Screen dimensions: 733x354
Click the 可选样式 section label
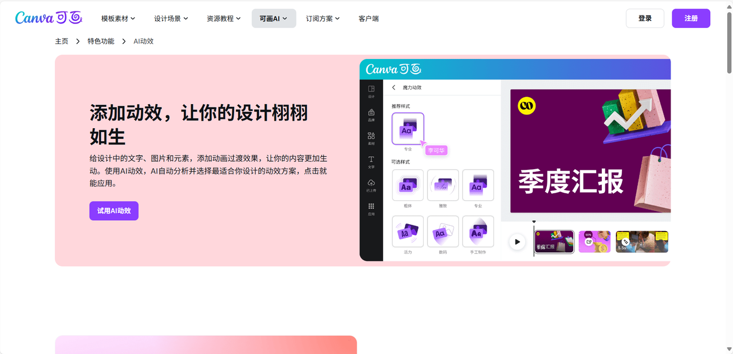pos(401,162)
